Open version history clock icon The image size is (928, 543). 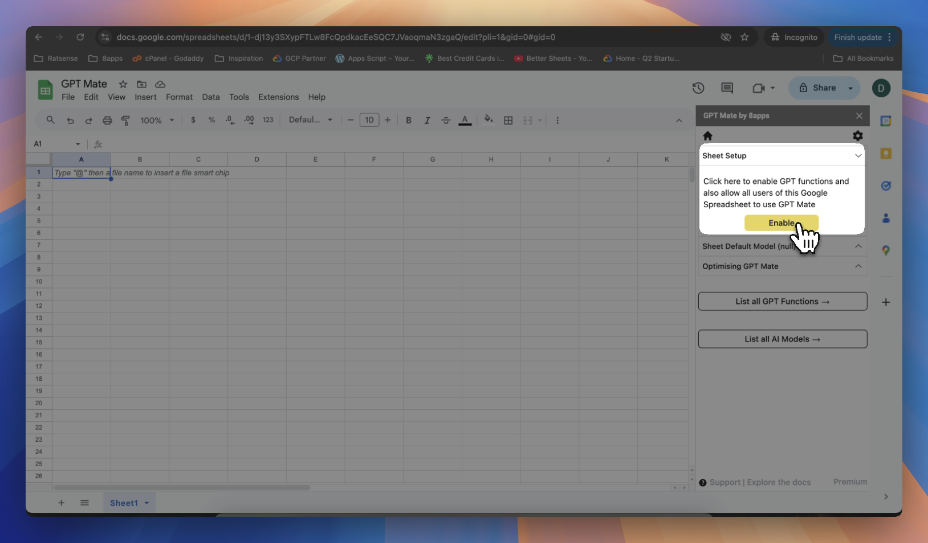click(x=698, y=88)
